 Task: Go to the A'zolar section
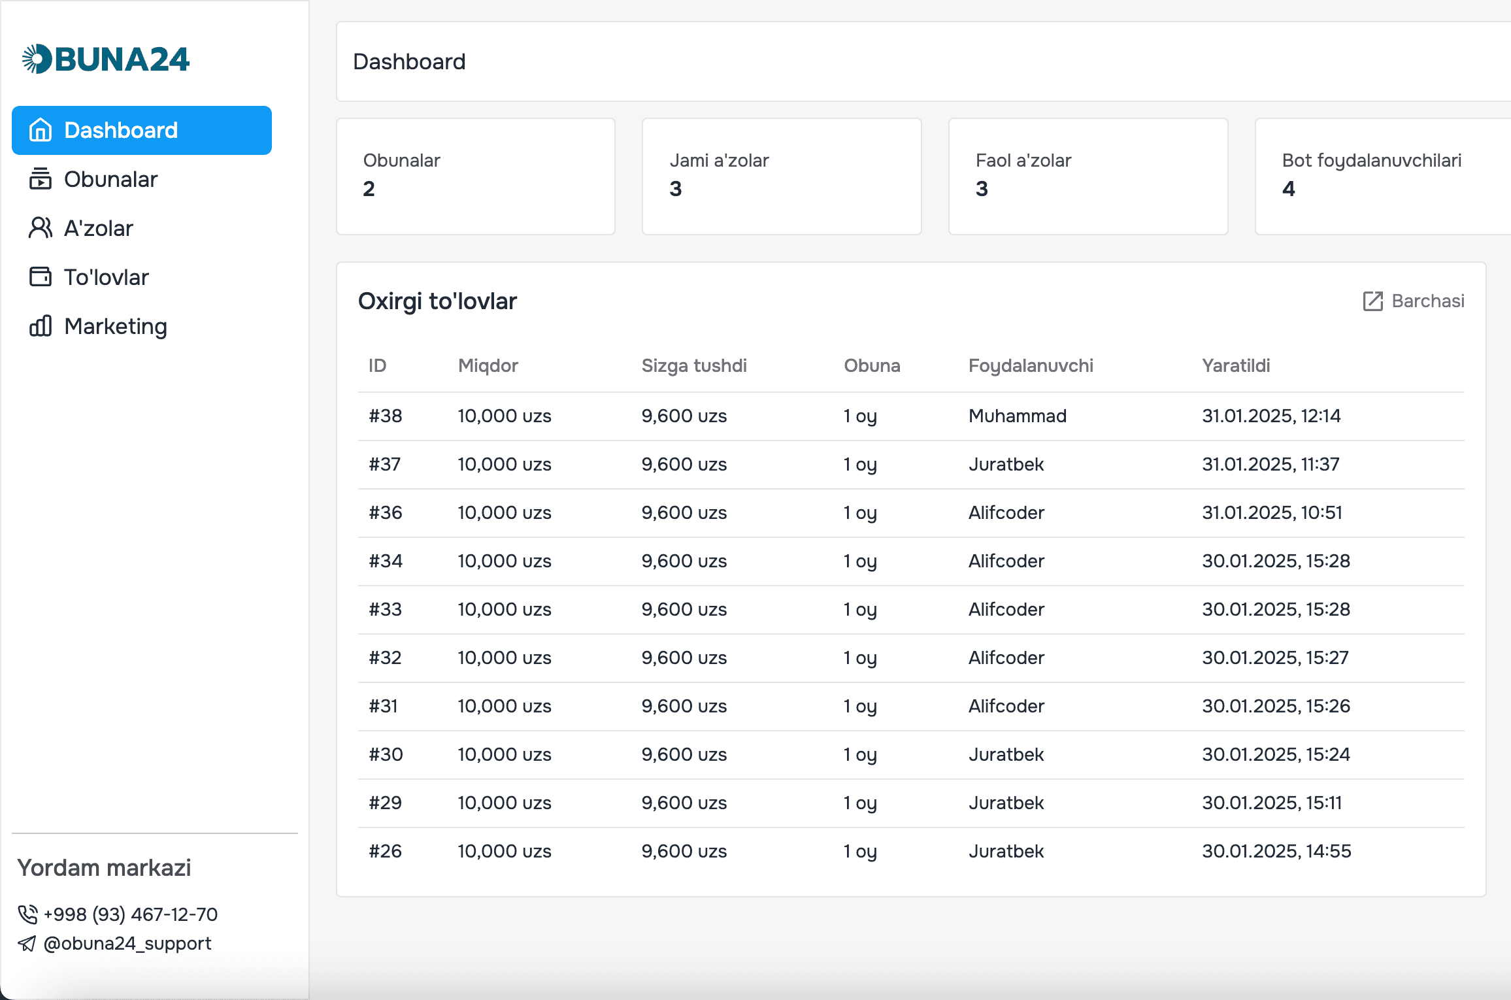pyautogui.click(x=142, y=228)
